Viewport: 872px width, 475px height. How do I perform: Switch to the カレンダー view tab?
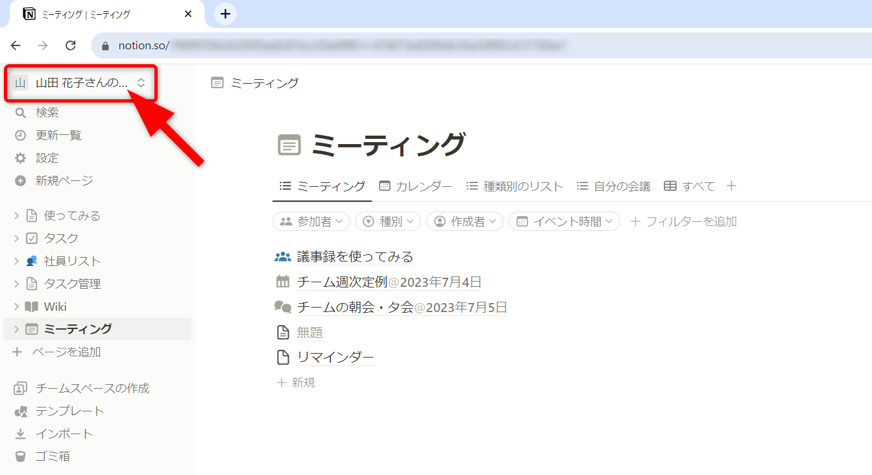415,187
